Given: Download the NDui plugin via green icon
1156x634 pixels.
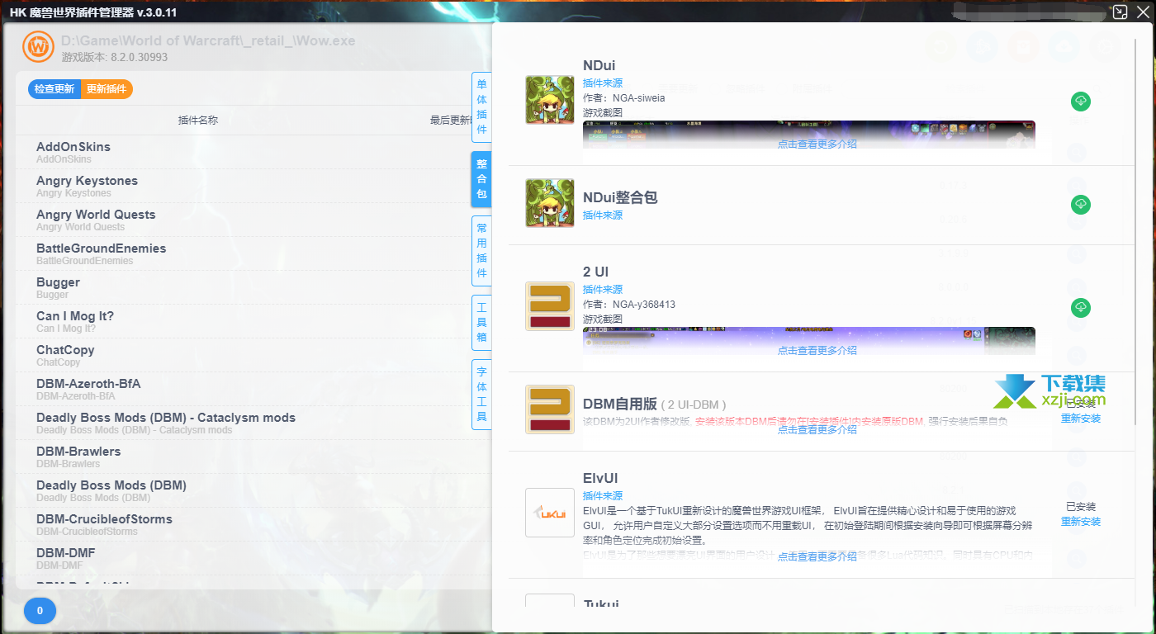Looking at the screenshot, I should [1081, 102].
